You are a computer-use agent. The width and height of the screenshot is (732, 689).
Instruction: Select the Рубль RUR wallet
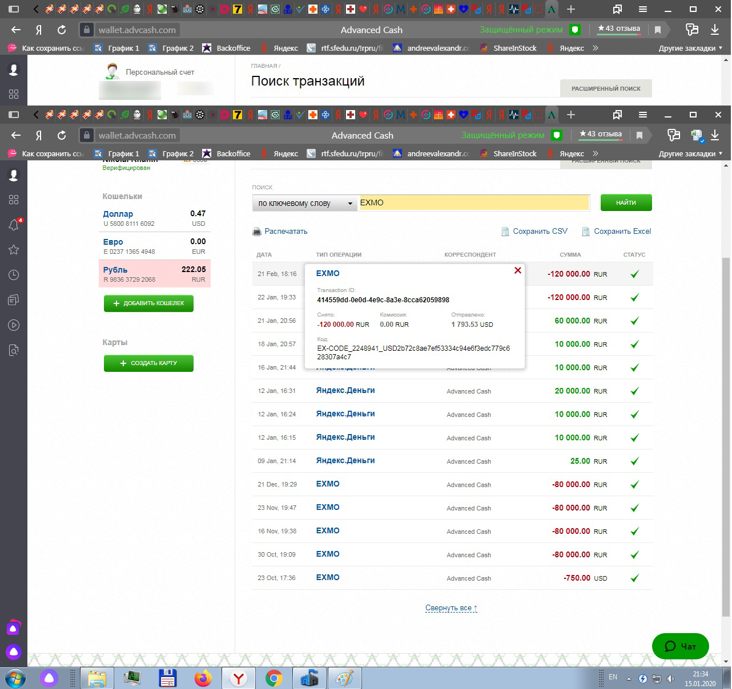point(155,274)
